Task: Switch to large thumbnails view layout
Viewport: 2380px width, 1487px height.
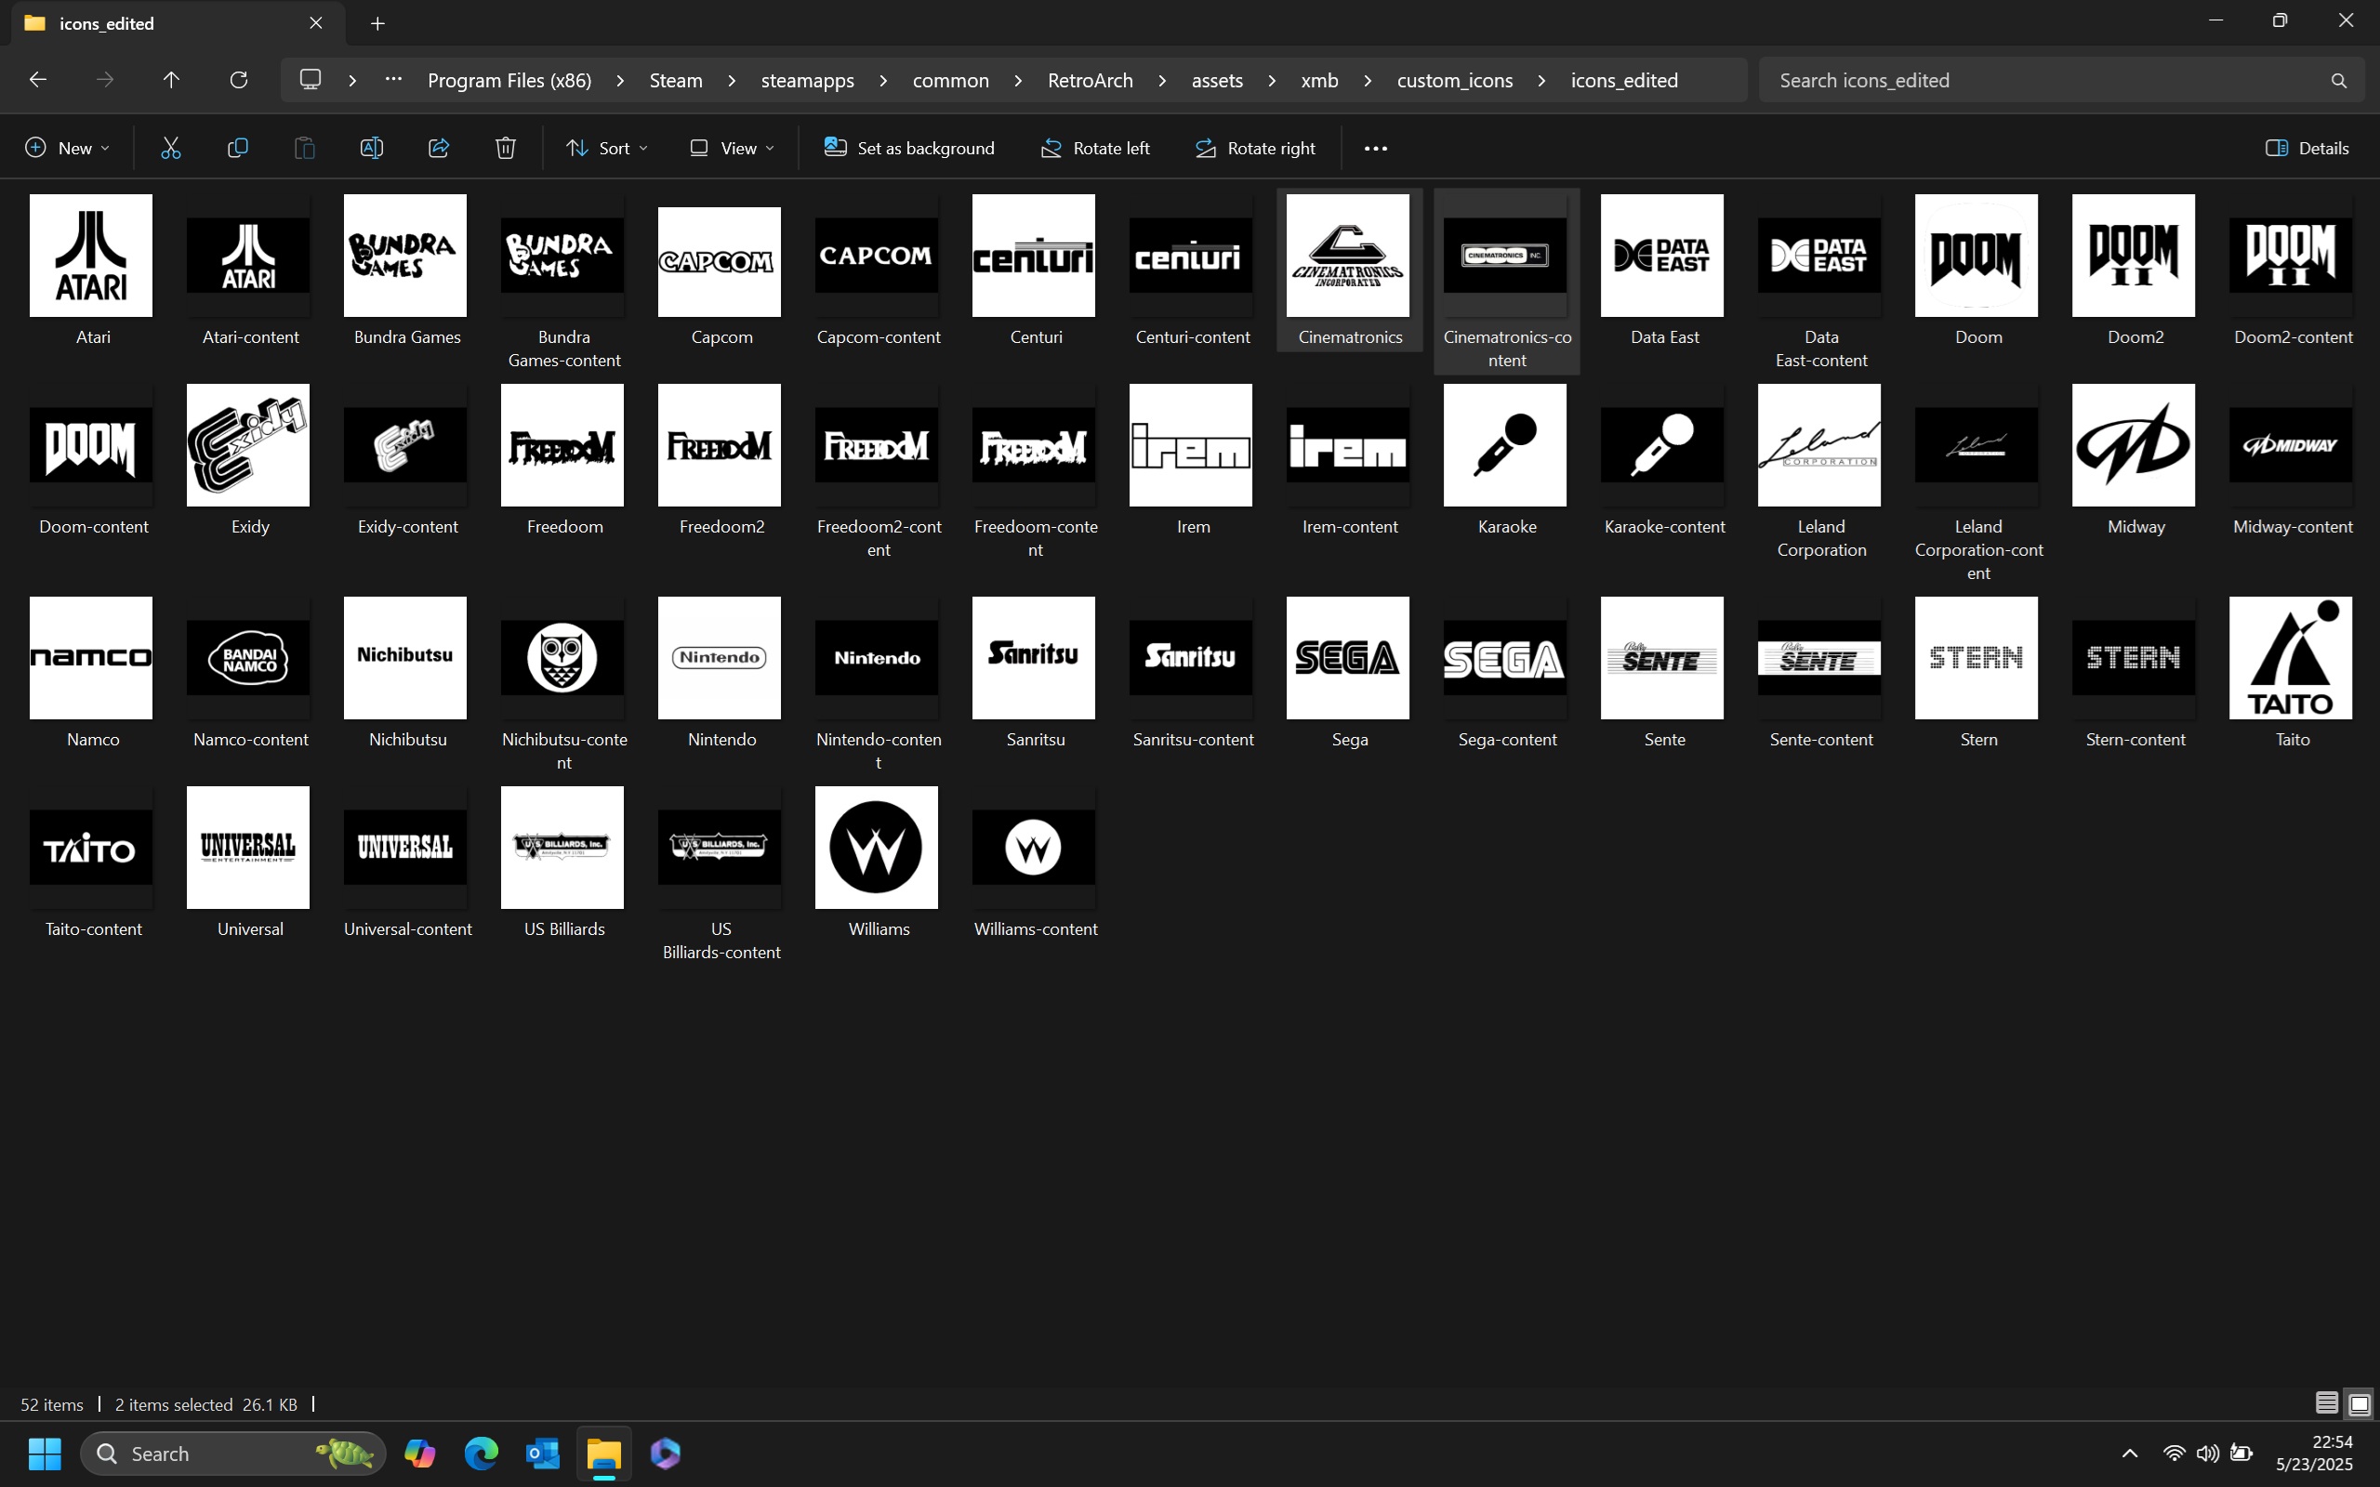Action: click(x=2360, y=1403)
